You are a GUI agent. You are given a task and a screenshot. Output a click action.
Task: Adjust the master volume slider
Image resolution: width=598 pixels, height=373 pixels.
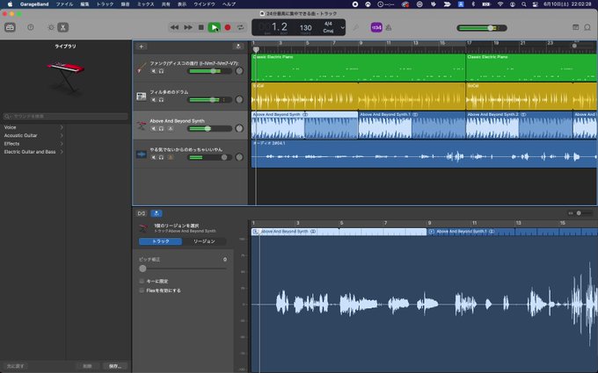click(482, 28)
